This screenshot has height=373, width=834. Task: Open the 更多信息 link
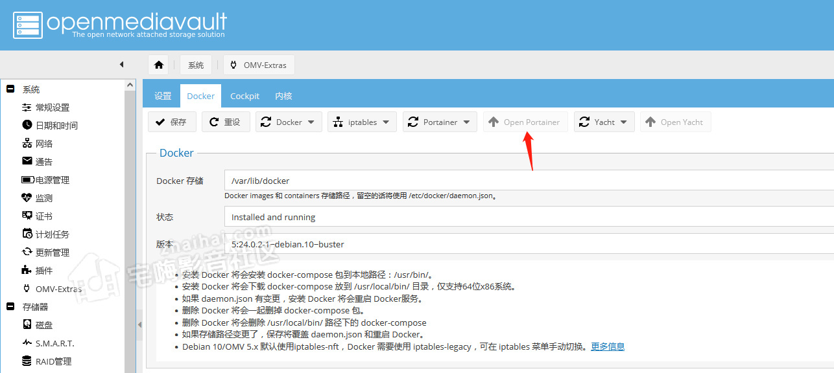coord(608,346)
